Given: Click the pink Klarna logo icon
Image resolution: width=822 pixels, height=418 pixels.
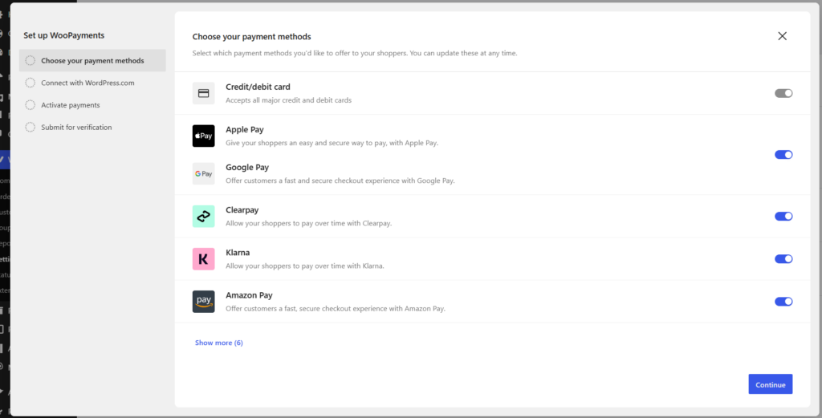Looking at the screenshot, I should click(203, 259).
